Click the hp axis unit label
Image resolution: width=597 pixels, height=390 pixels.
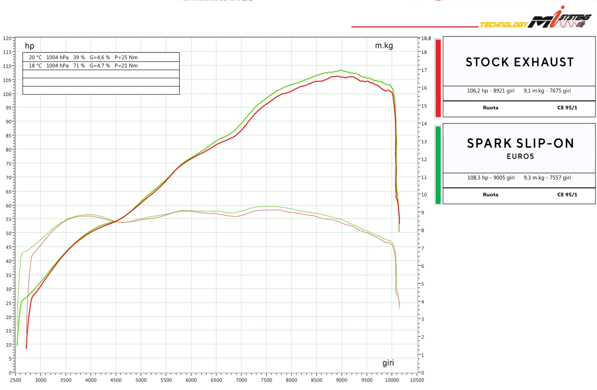(30, 46)
